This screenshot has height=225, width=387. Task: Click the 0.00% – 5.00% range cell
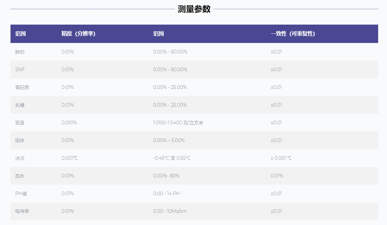(169, 140)
